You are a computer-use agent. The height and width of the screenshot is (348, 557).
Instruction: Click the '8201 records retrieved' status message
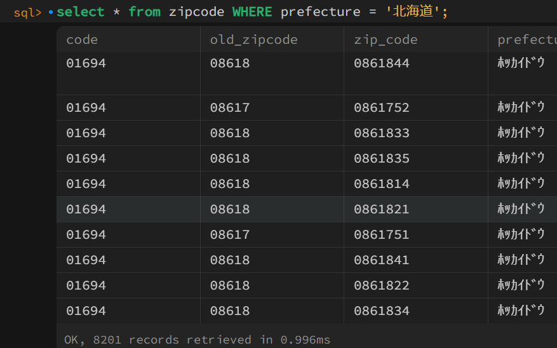click(x=197, y=340)
